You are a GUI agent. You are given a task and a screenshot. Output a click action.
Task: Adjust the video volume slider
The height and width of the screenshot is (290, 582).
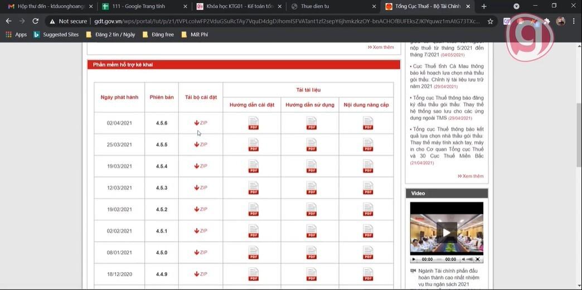pyautogui.click(x=469, y=259)
